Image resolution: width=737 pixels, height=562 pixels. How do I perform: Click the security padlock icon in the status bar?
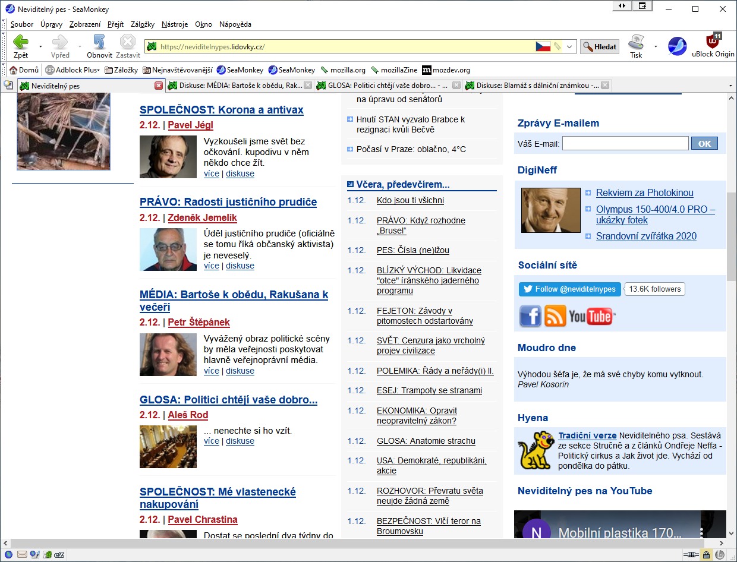point(706,555)
